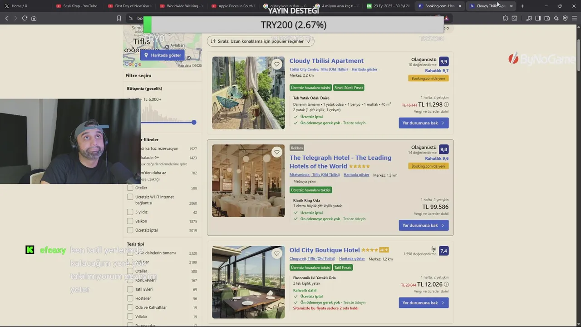Open the Sırala sort dropdown
Image resolution: width=581 pixels, height=327 pixels.
coord(261,41)
